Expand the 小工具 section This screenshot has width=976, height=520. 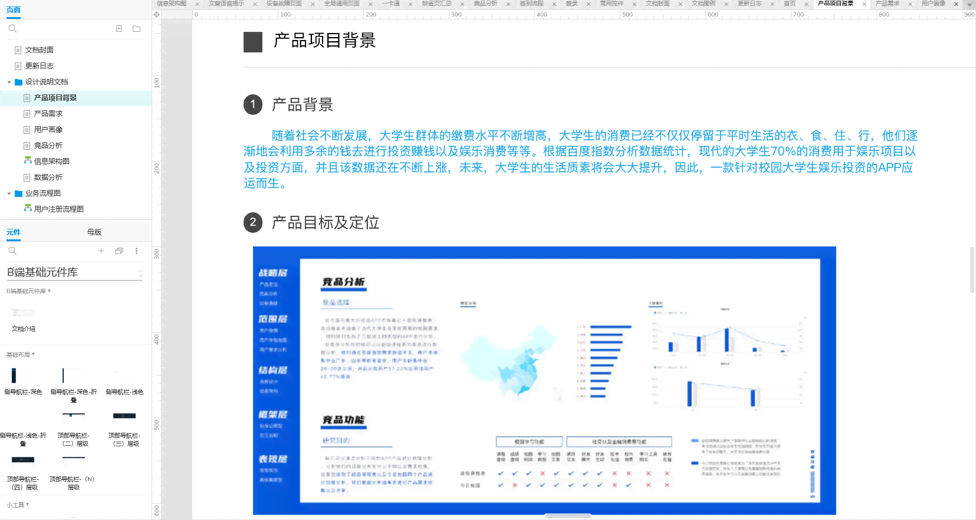[x=18, y=505]
